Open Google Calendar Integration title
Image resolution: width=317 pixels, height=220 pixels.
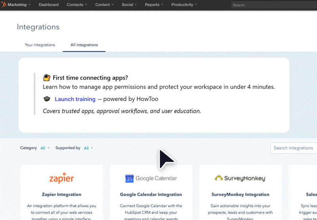[x=151, y=195]
